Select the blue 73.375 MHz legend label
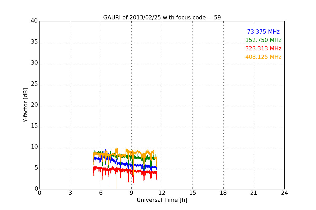Viewport: 316px width, 210px height. [x=263, y=32]
